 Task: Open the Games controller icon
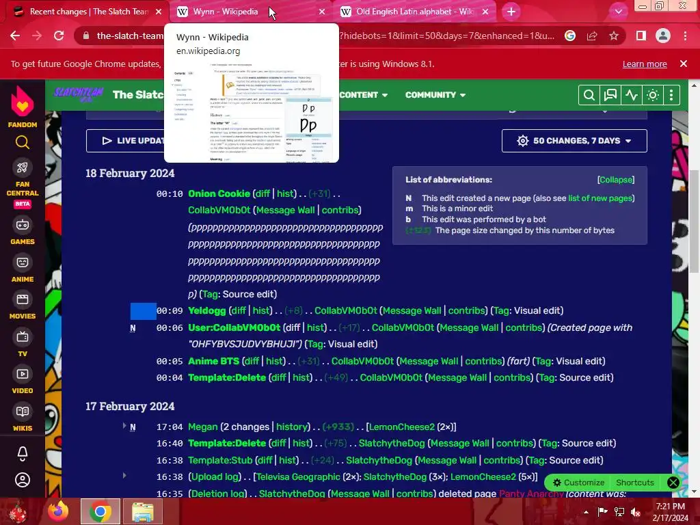pos(23,224)
